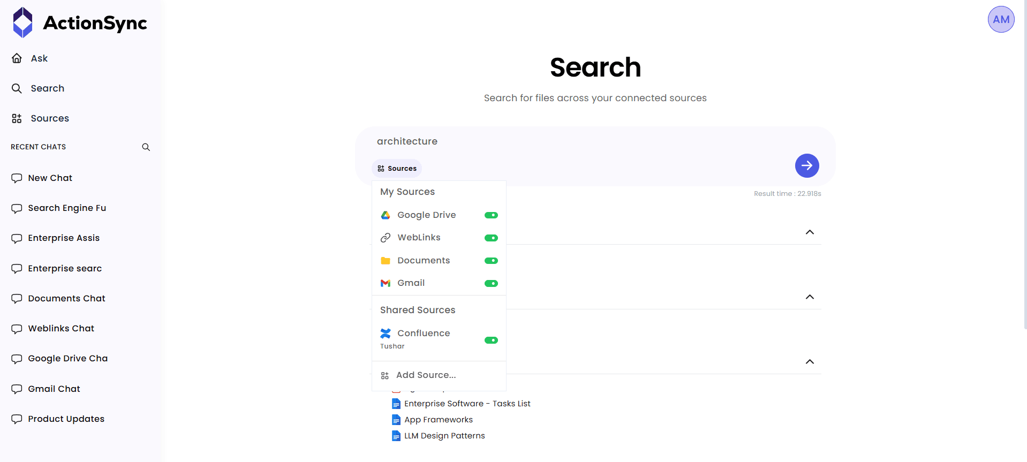This screenshot has height=462, width=1027.
Task: Disable the Google Drive source toggle
Action: pyautogui.click(x=491, y=215)
